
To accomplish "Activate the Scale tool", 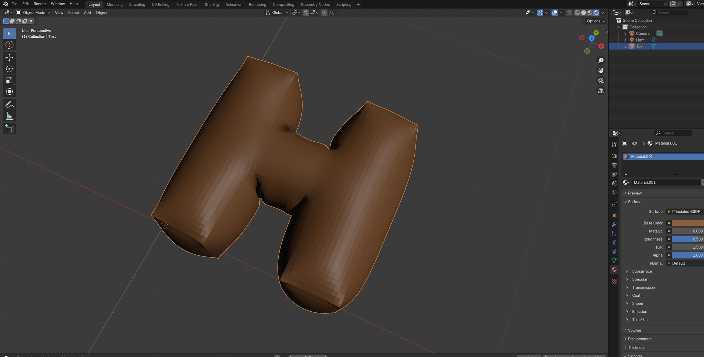I will coord(10,80).
